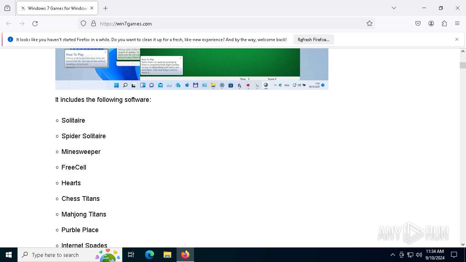The width and height of the screenshot is (466, 262).
Task: Open tracking protection shield icon
Action: 83,24
